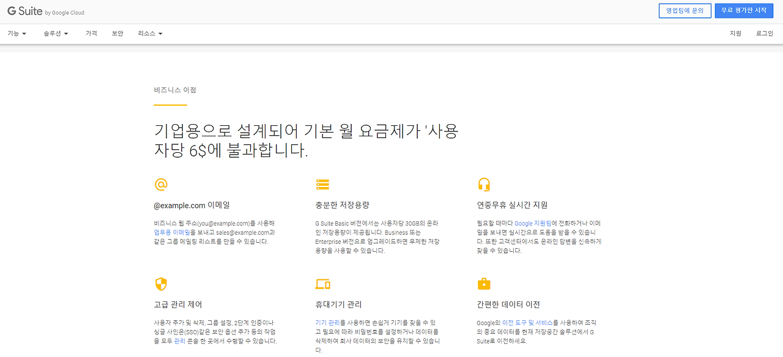Click the 비즈니스 이점 section label
Screen dimensions: 783x357
coord(175,90)
